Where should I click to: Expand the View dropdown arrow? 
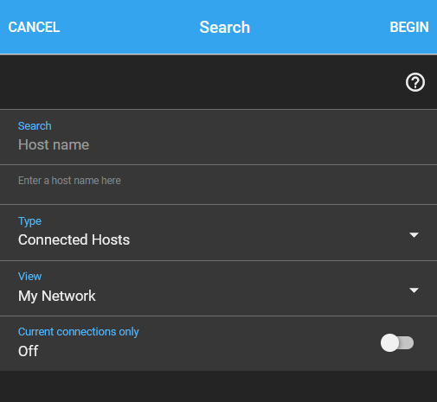(414, 290)
